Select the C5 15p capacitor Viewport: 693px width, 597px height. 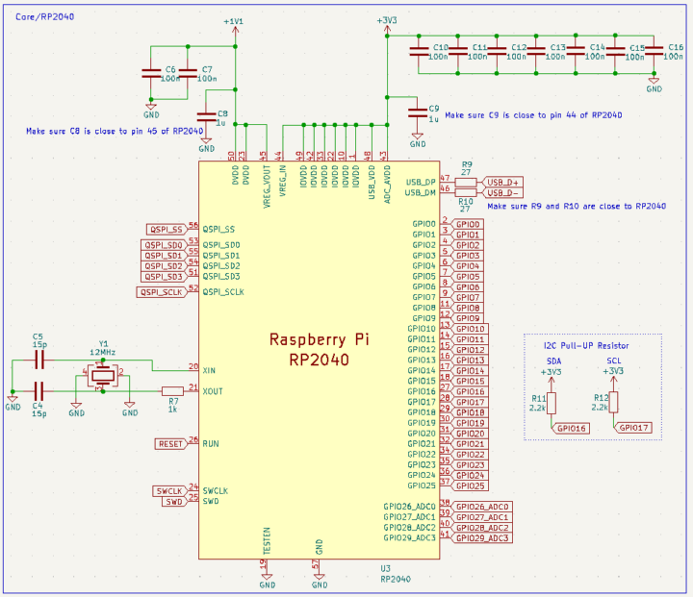(x=39, y=360)
